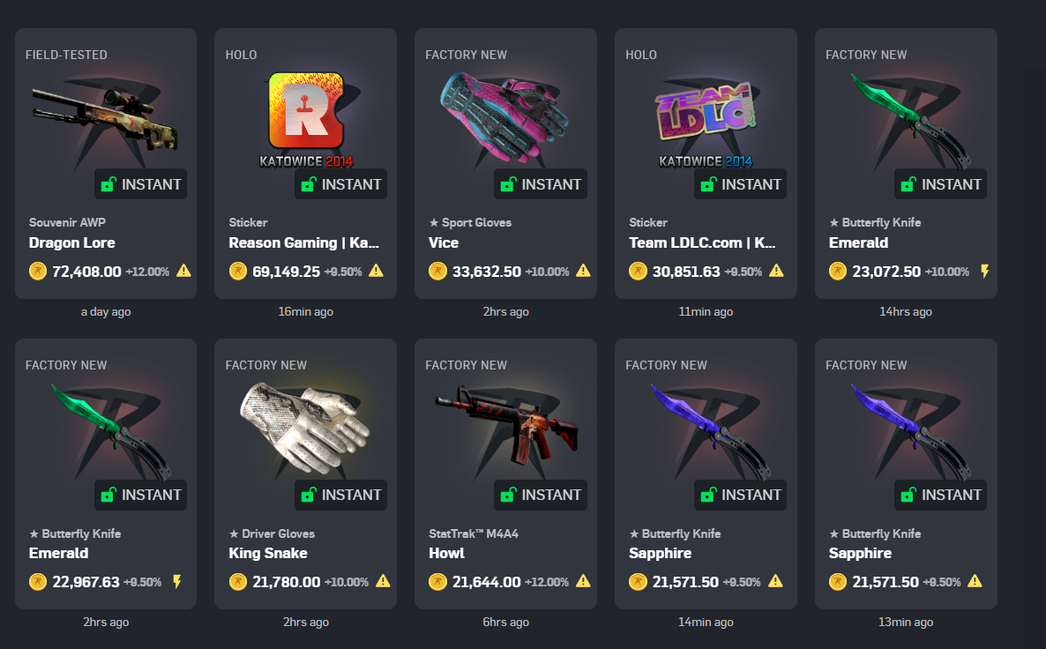
Task: Open the Reason Gaming Katowice 2014 sticker image
Action: coord(305,119)
